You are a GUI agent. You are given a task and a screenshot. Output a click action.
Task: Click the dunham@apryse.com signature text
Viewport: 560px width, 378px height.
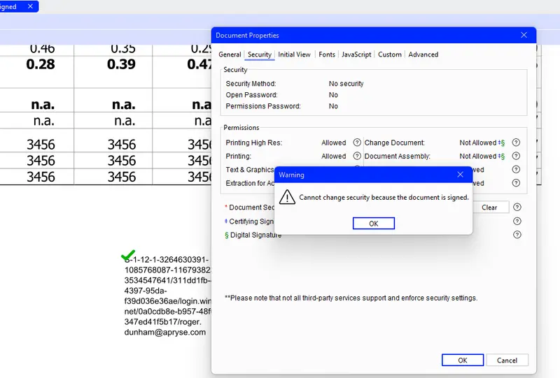pyautogui.click(x=165, y=332)
